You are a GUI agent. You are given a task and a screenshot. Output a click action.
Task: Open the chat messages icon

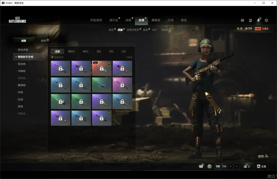click(201, 166)
